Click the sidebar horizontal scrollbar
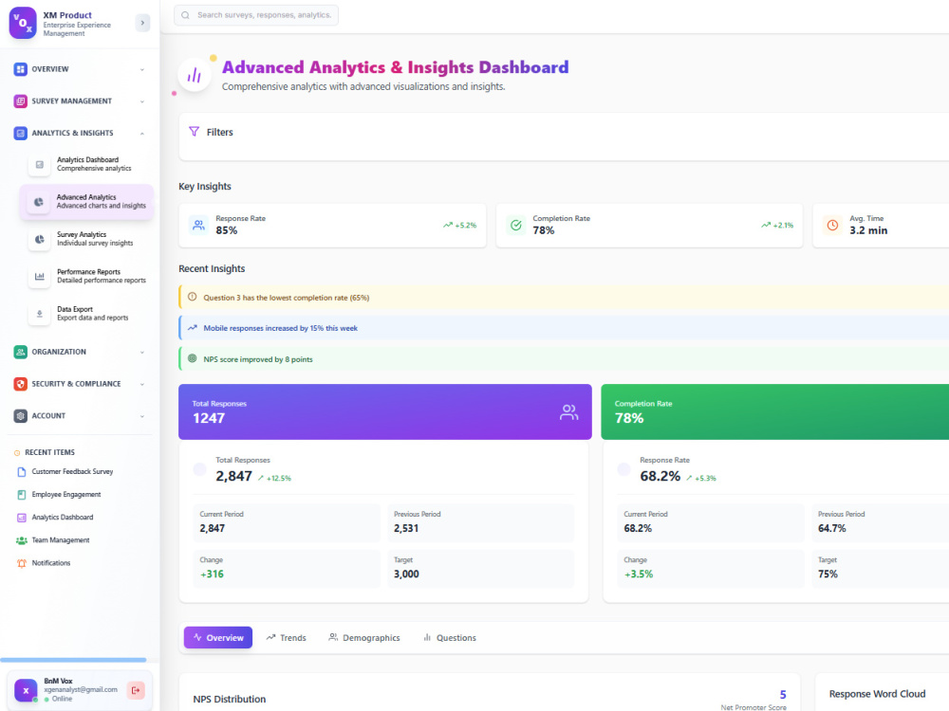Screen dimensions: 949x711 pyautogui.click(x=73, y=660)
